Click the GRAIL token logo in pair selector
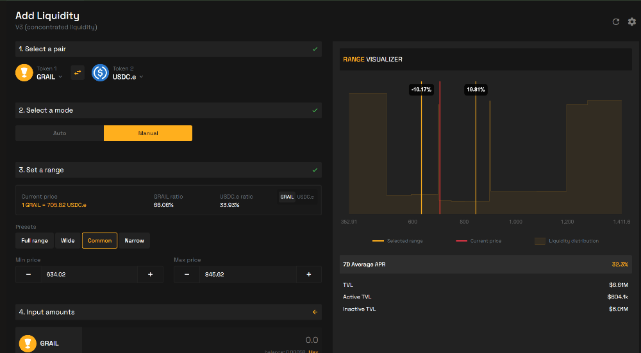Screen dimensions: 641x353 point(24,73)
